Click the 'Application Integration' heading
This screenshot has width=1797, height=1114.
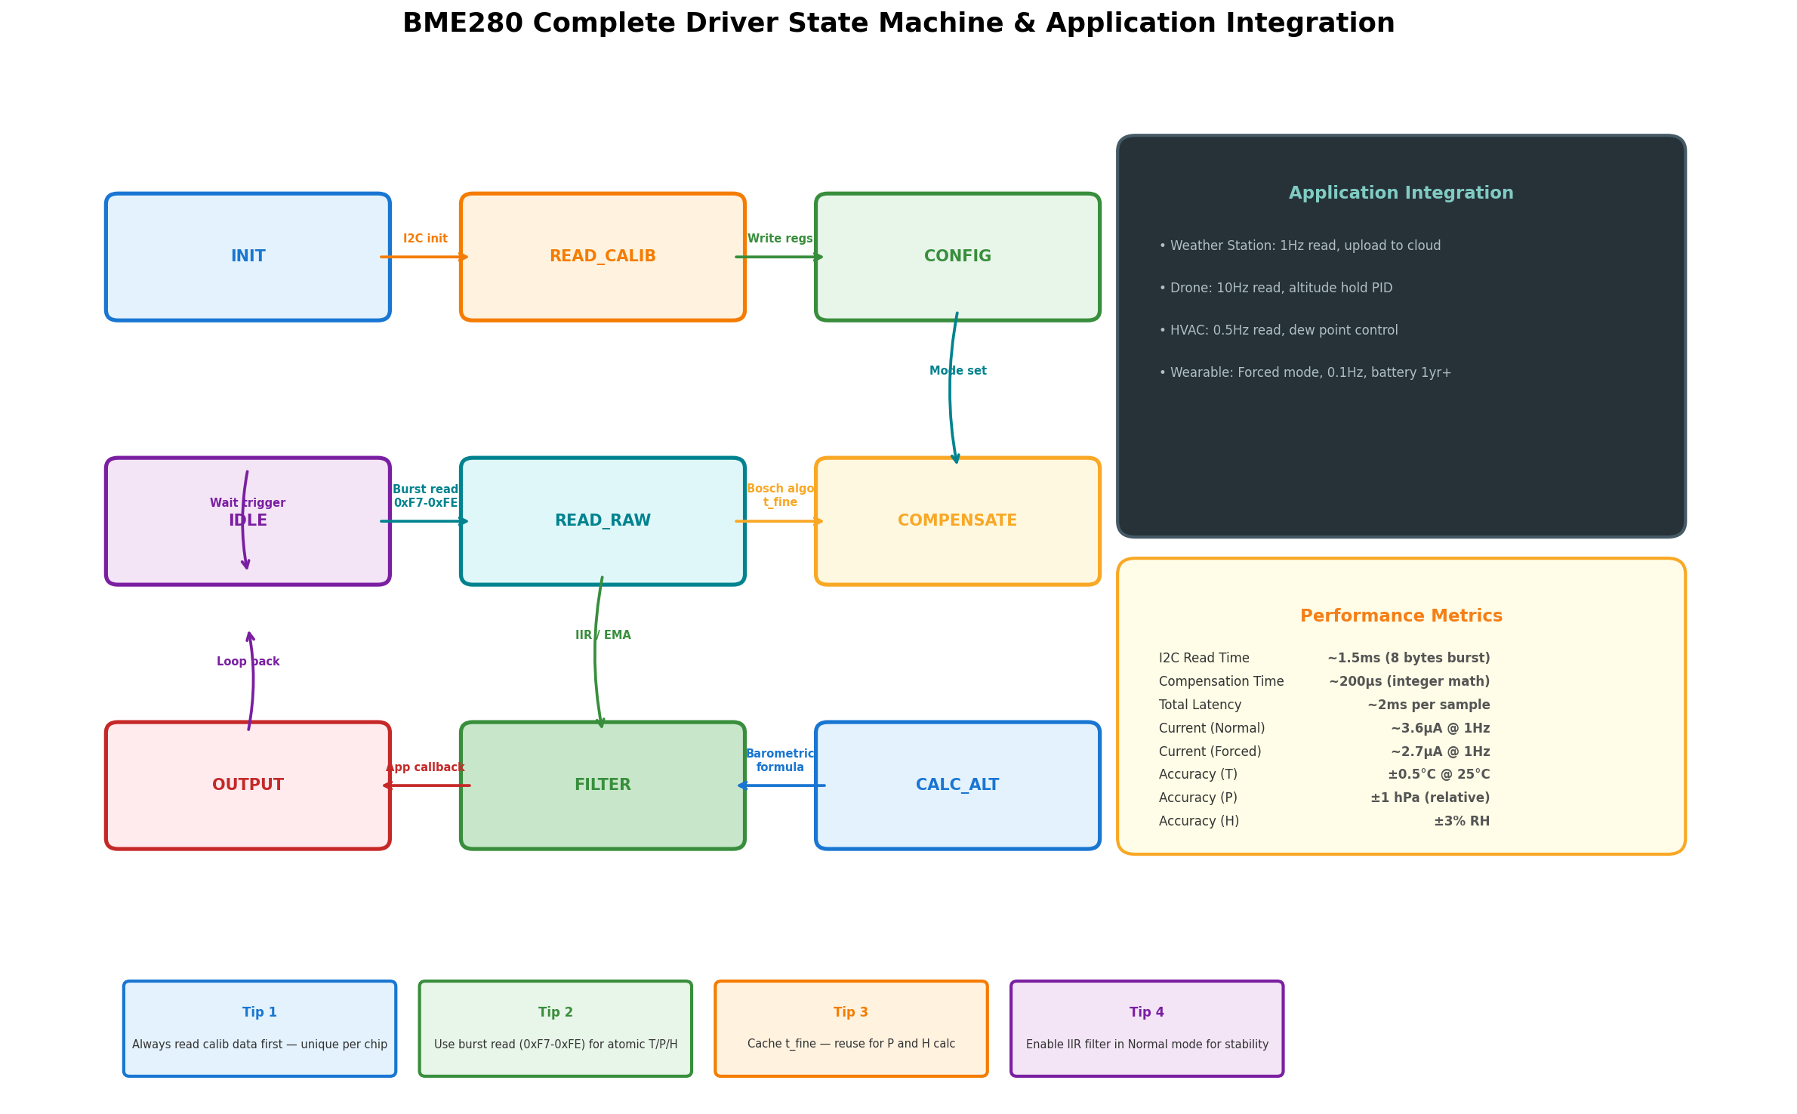click(x=1401, y=193)
